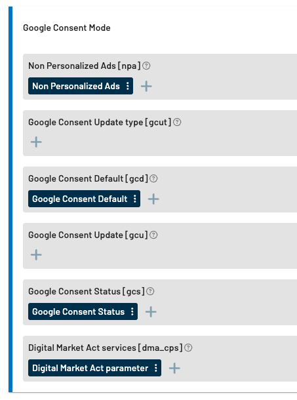Screen dimensions: 297x400
Task: Add a variable next to Google Consent Default chip
Action: click(153, 199)
